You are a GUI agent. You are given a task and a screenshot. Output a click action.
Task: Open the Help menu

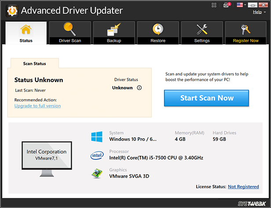coord(257,12)
